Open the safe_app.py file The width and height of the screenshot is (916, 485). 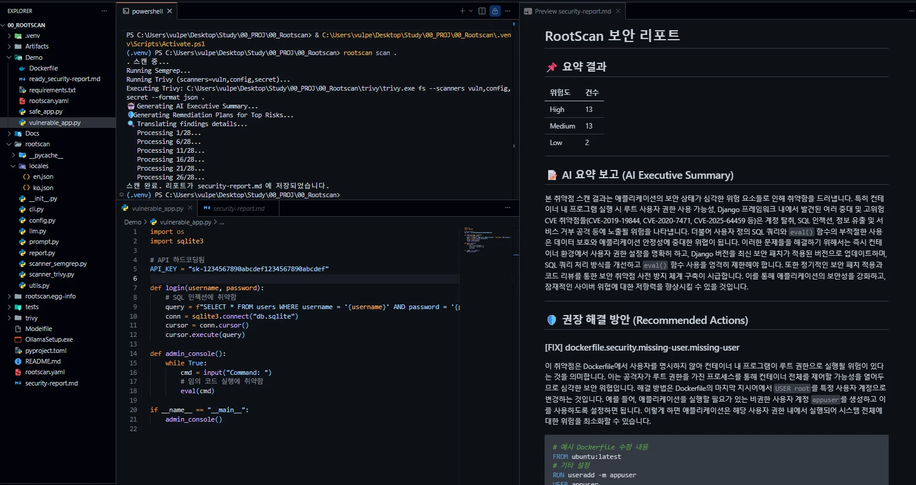[44, 111]
